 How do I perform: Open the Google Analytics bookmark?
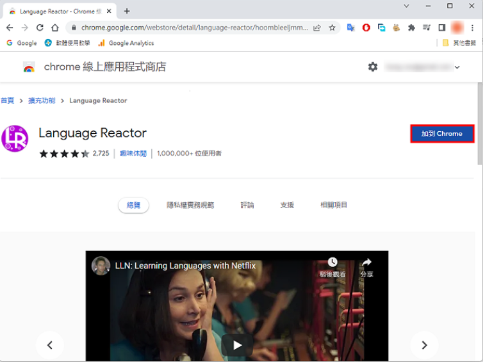126,43
